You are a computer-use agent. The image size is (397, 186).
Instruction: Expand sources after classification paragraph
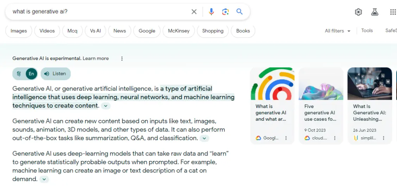click(205, 138)
